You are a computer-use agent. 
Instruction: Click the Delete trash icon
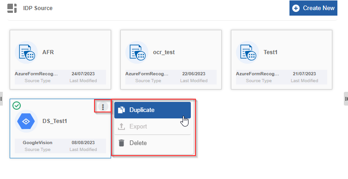point(121,143)
